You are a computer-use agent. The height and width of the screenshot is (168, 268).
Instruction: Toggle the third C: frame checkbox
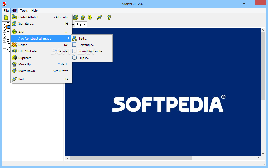click(5, 30)
